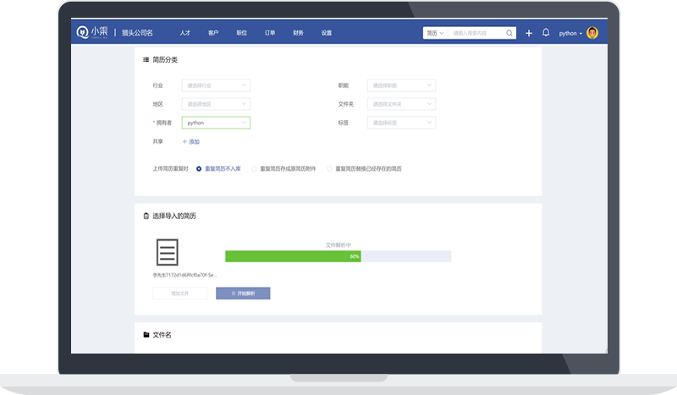Select 重复简历替换已经存在的简历 radio option
Screen dimensions: 677x395
(330, 168)
